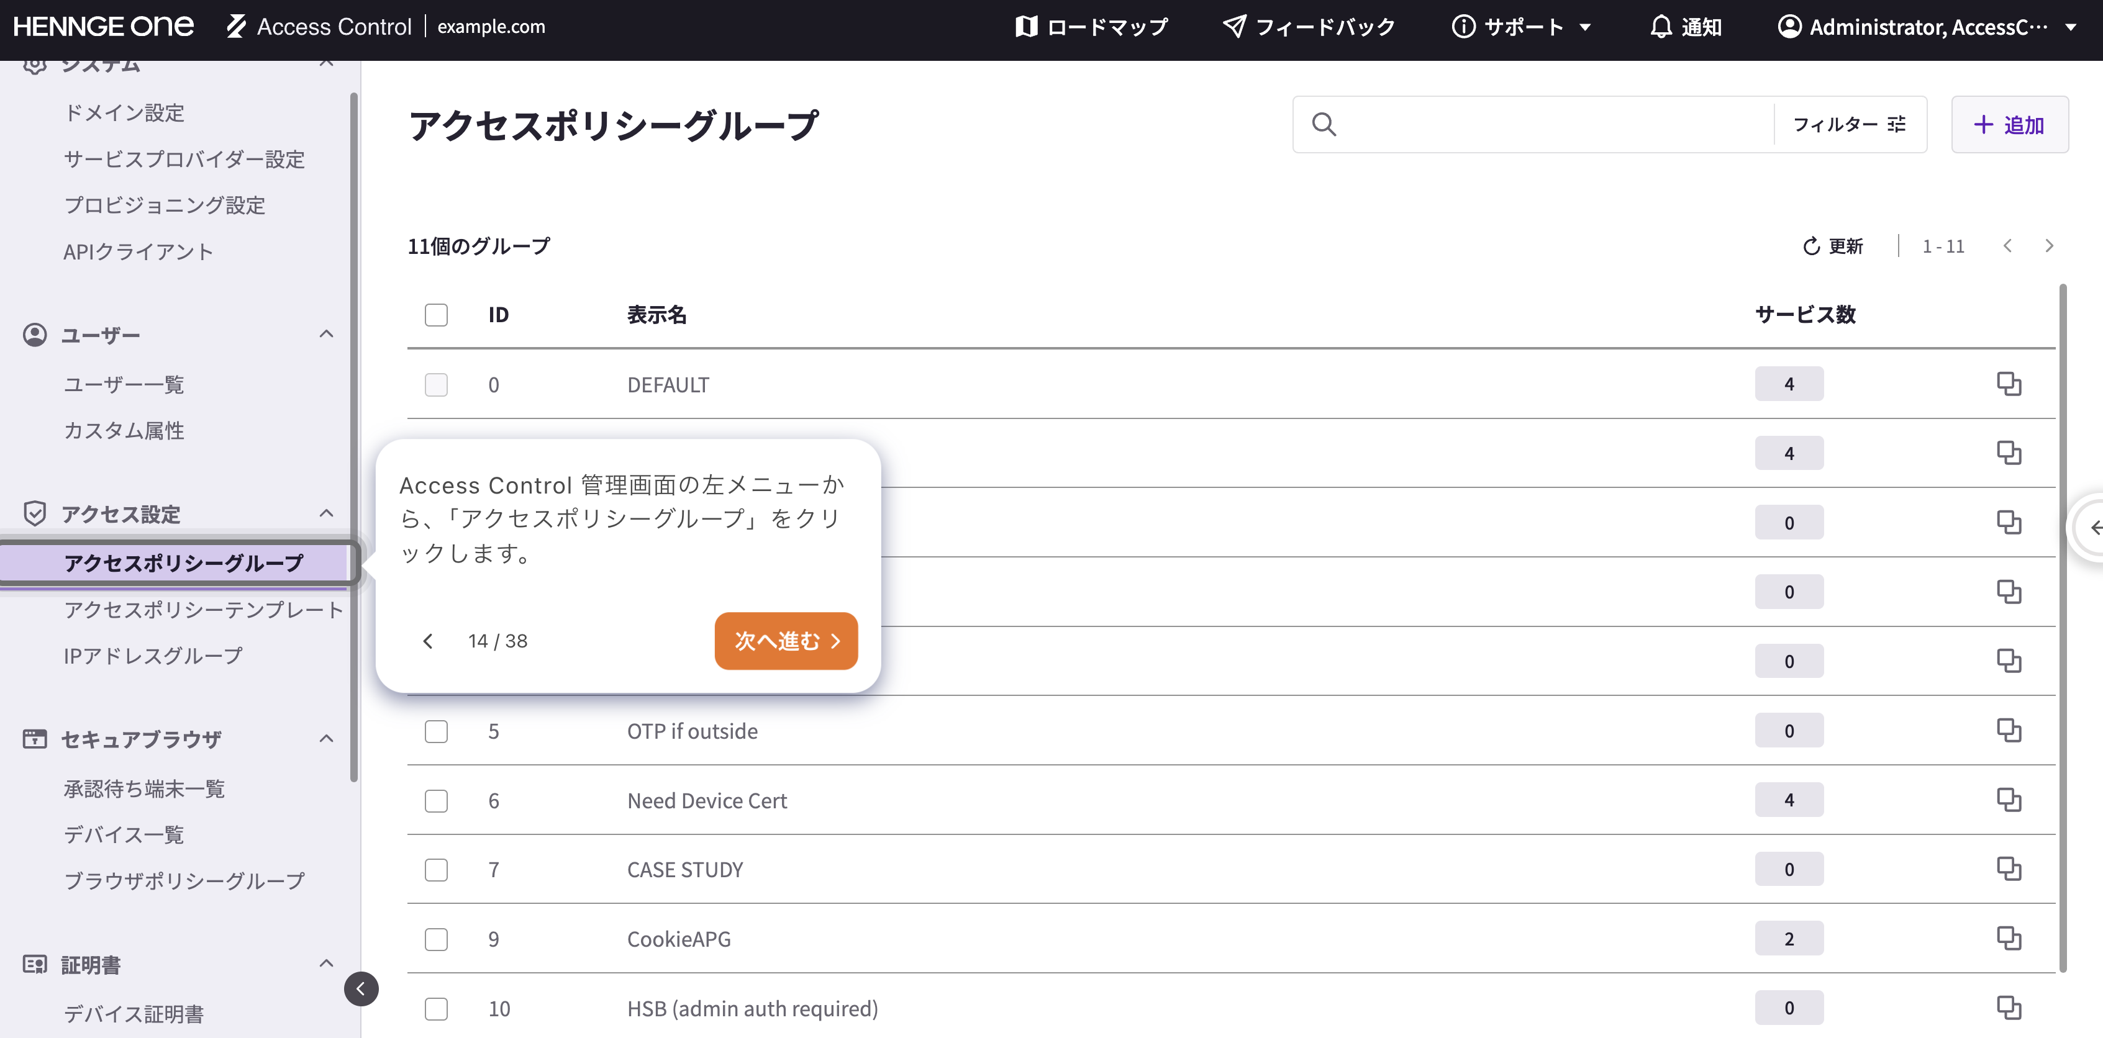Collapse the ユーザー sidebar section
This screenshot has width=2103, height=1038.
[x=327, y=335]
